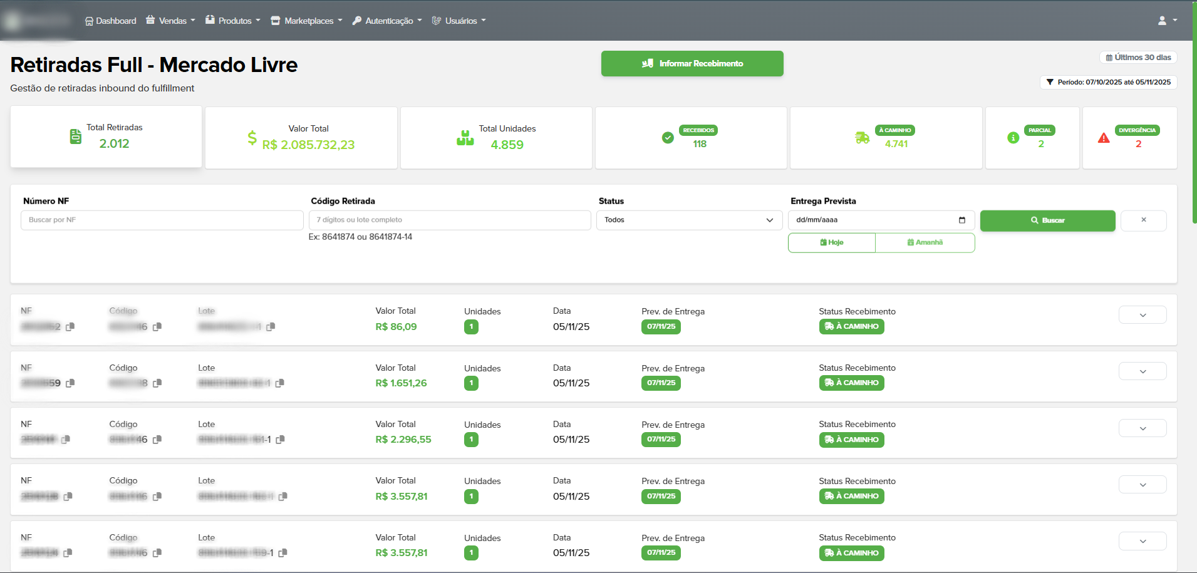This screenshot has width=1197, height=573.
Task: Click the Informar Recebimento button
Action: point(692,63)
